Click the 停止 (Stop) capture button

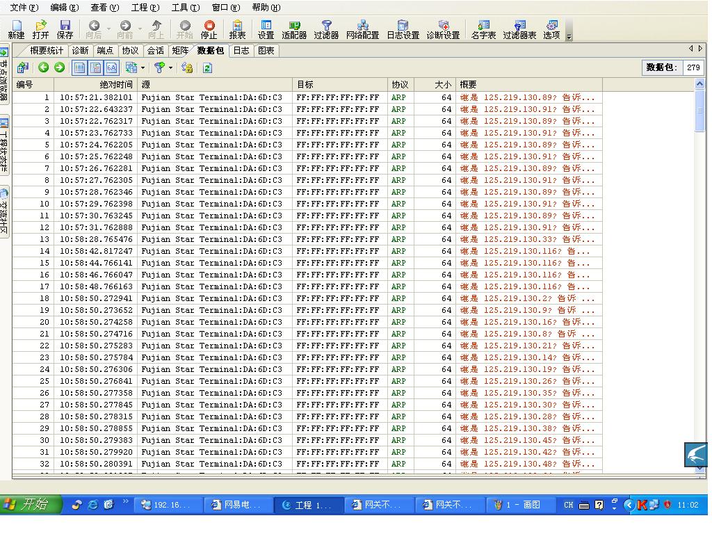click(x=209, y=29)
